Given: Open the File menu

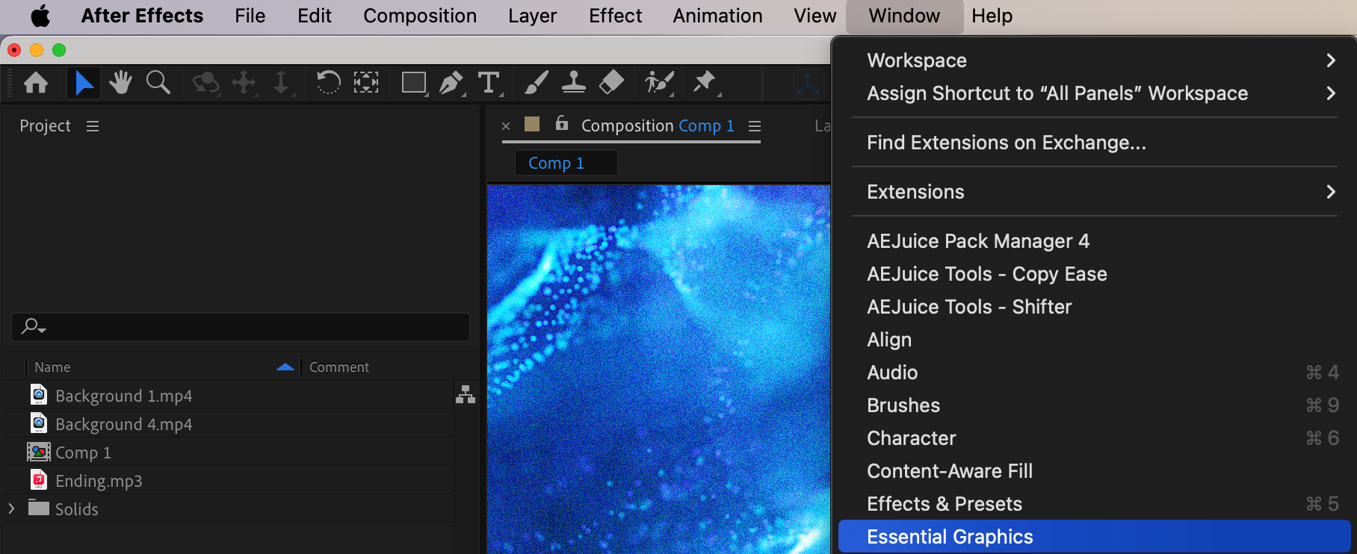Looking at the screenshot, I should click(x=250, y=16).
